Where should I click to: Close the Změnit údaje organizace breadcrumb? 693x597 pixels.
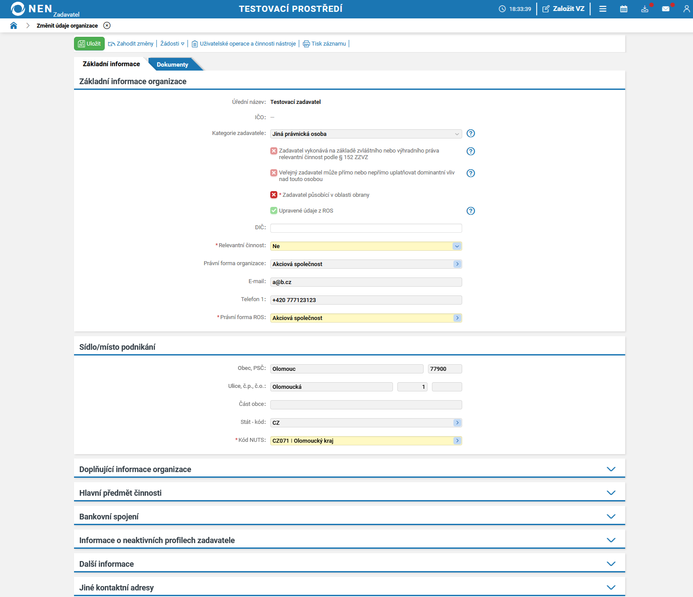coord(107,25)
